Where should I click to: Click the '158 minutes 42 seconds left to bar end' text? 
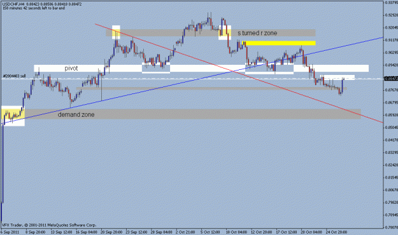point(34,8)
